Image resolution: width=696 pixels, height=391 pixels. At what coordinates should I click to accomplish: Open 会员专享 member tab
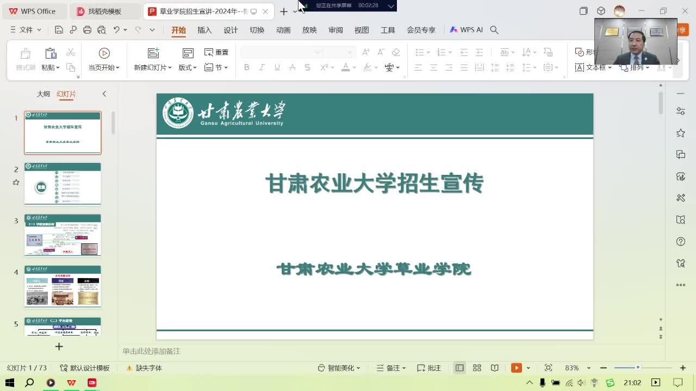click(x=421, y=30)
